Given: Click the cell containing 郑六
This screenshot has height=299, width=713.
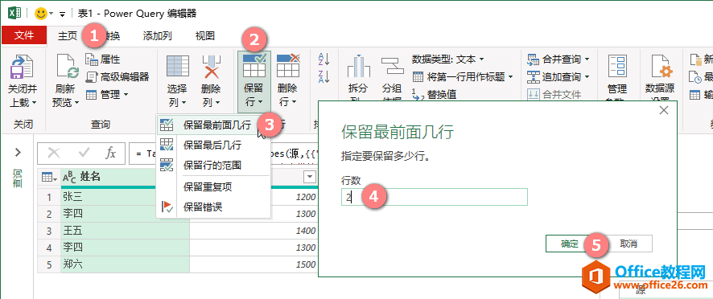Looking at the screenshot, I should (x=125, y=264).
